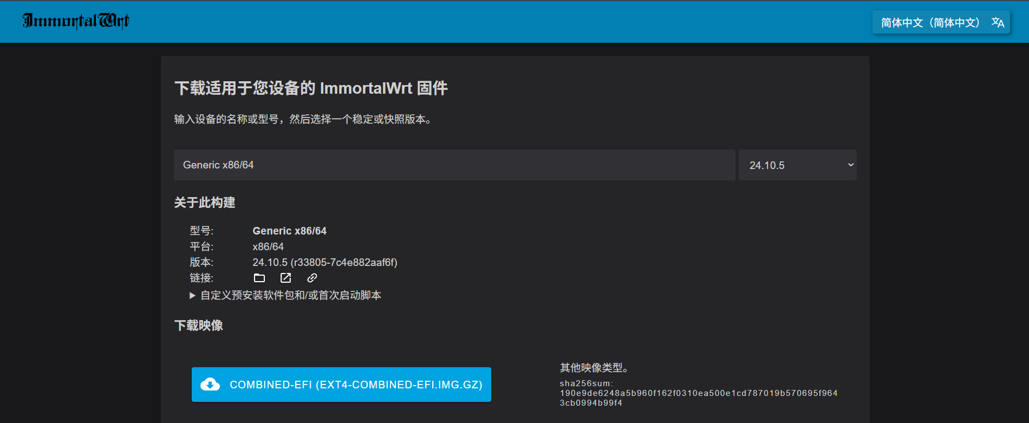Open the external device info link icon
This screenshot has width=1029, height=423.
285,278
